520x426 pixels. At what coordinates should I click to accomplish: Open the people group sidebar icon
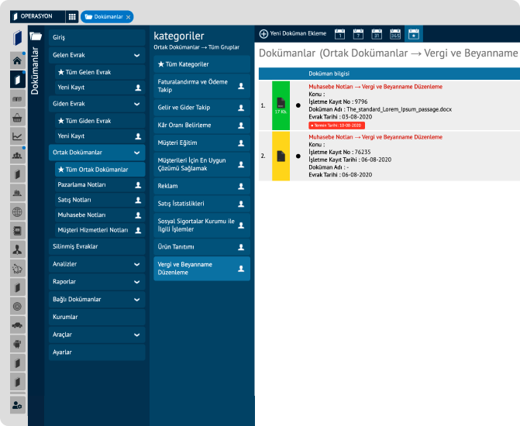tap(17, 155)
